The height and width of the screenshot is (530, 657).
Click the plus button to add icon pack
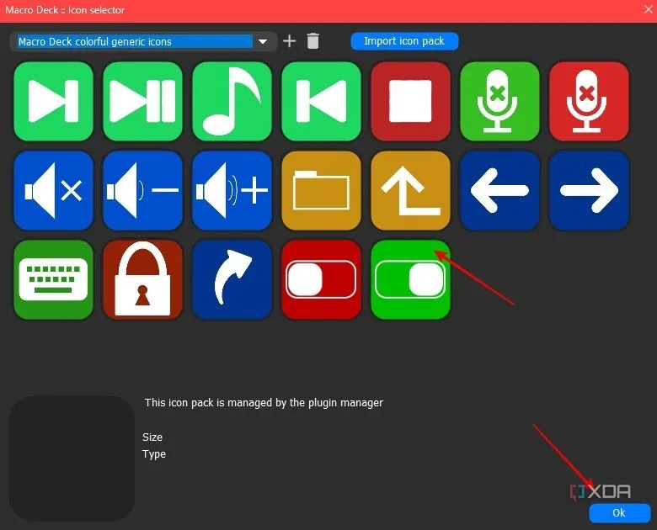[289, 41]
